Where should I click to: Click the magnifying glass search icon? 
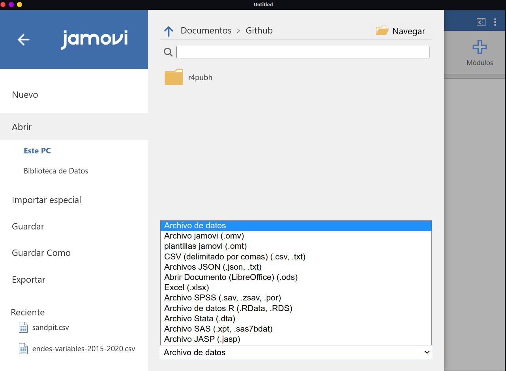point(168,52)
